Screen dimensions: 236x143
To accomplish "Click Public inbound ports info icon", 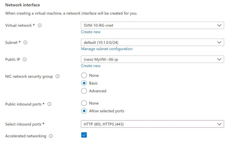I will pyautogui.click(x=49, y=104).
